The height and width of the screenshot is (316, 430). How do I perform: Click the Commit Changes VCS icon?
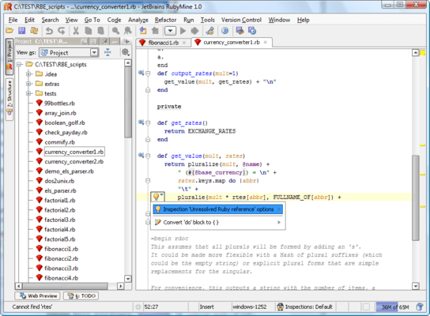coord(252,31)
